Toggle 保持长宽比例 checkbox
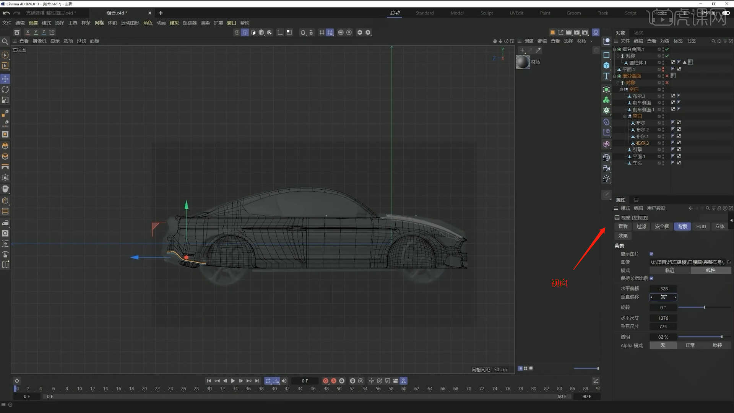 tap(651, 278)
